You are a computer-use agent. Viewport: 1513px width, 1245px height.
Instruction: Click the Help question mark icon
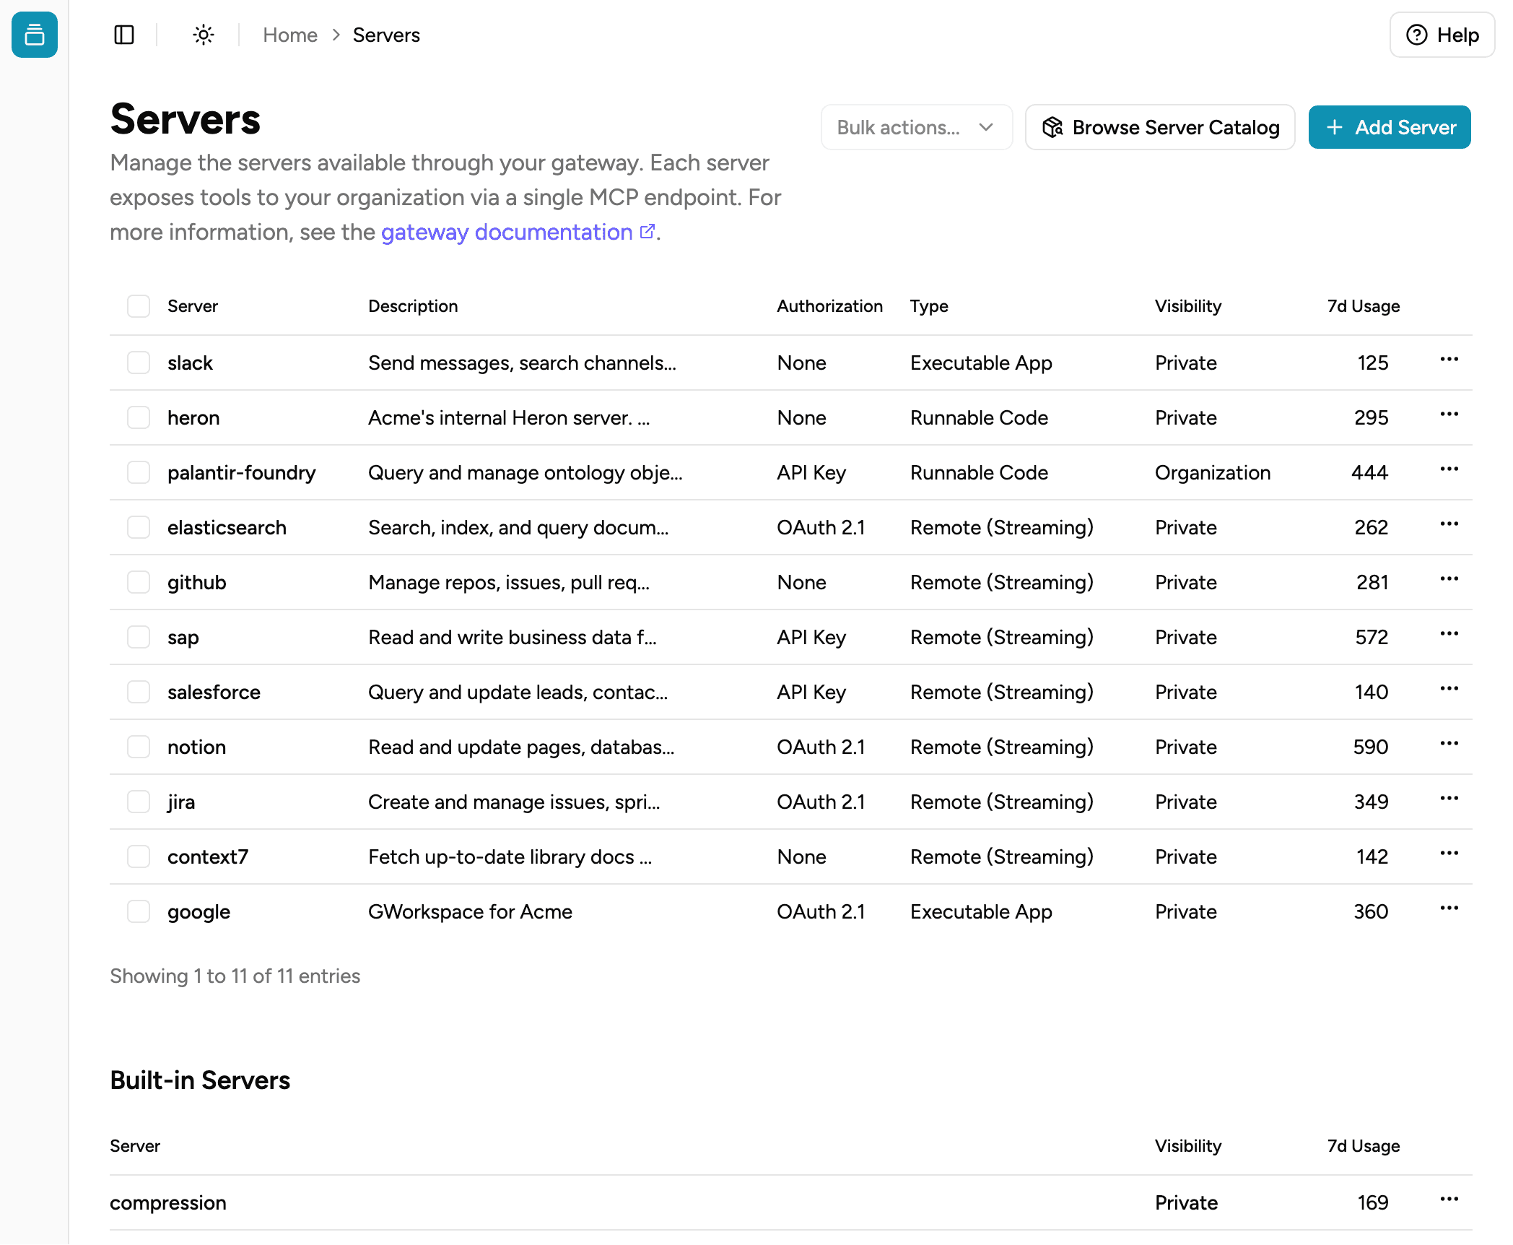point(1416,35)
